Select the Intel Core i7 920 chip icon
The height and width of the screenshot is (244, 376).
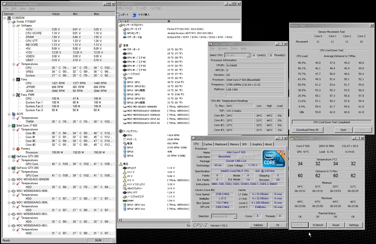[13, 126]
